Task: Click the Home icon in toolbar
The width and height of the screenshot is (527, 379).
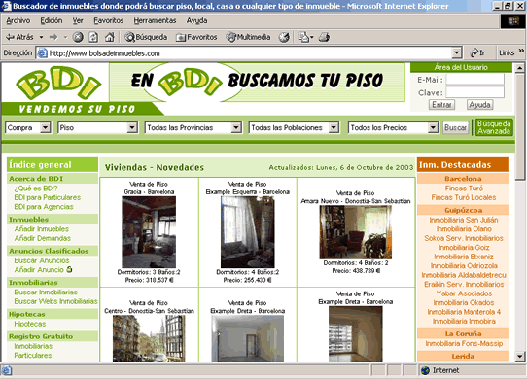Action: pyautogui.click(x=109, y=37)
